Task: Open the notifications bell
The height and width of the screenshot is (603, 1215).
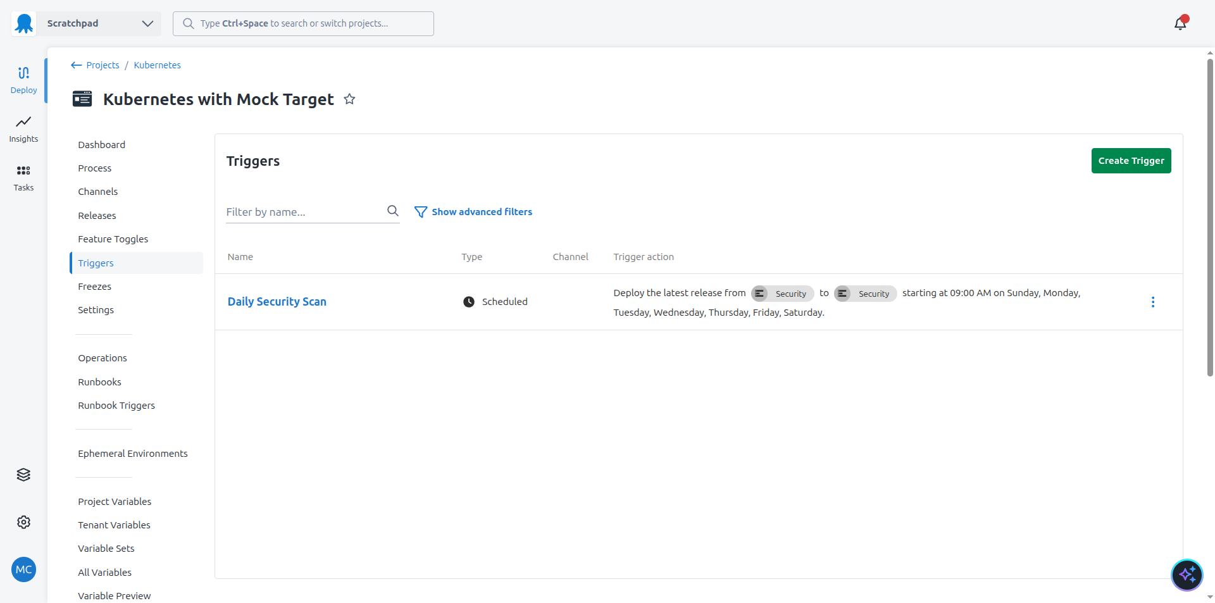Action: click(1180, 23)
